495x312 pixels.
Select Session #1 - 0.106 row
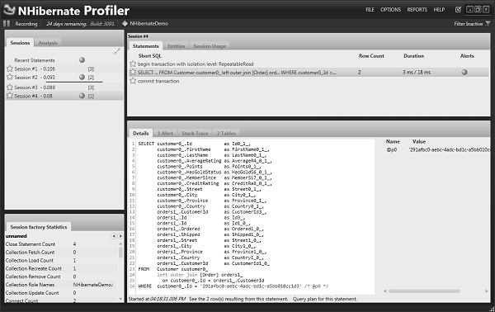pos(64,69)
